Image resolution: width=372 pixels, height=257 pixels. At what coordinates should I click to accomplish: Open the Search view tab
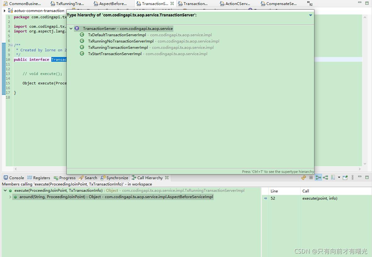[88, 178]
